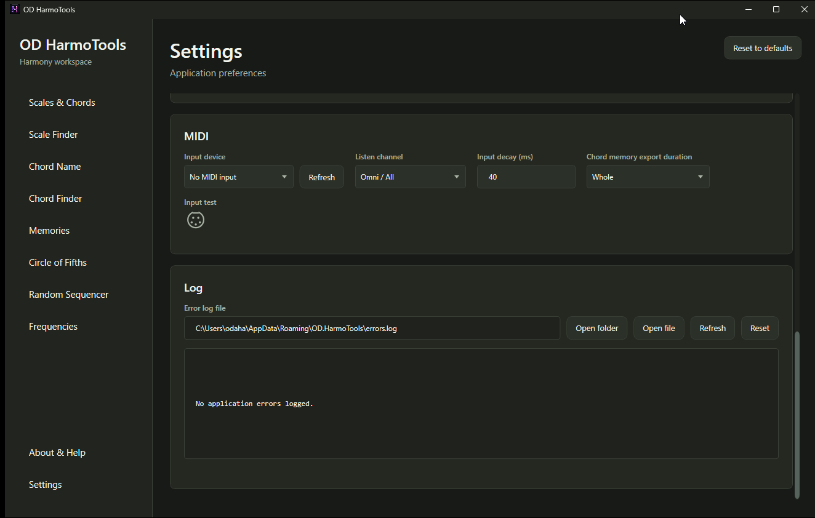Switch to Chord Finder

pyautogui.click(x=55, y=199)
